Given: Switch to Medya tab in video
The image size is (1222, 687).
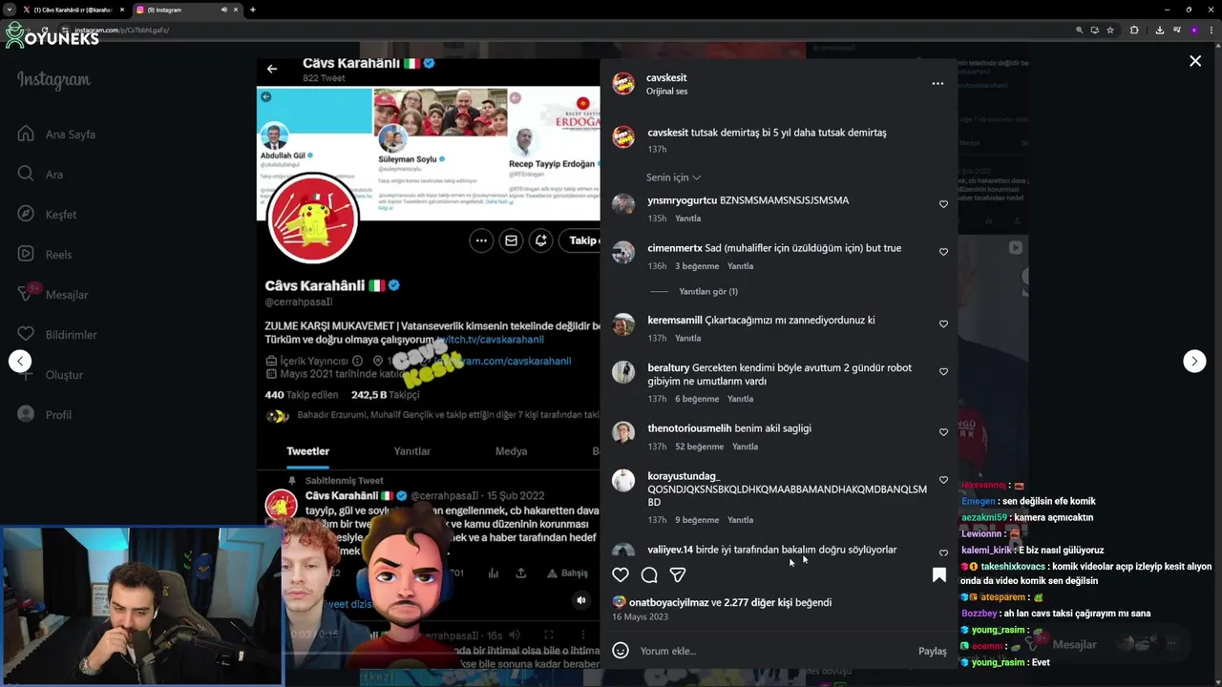Looking at the screenshot, I should pyautogui.click(x=511, y=451).
